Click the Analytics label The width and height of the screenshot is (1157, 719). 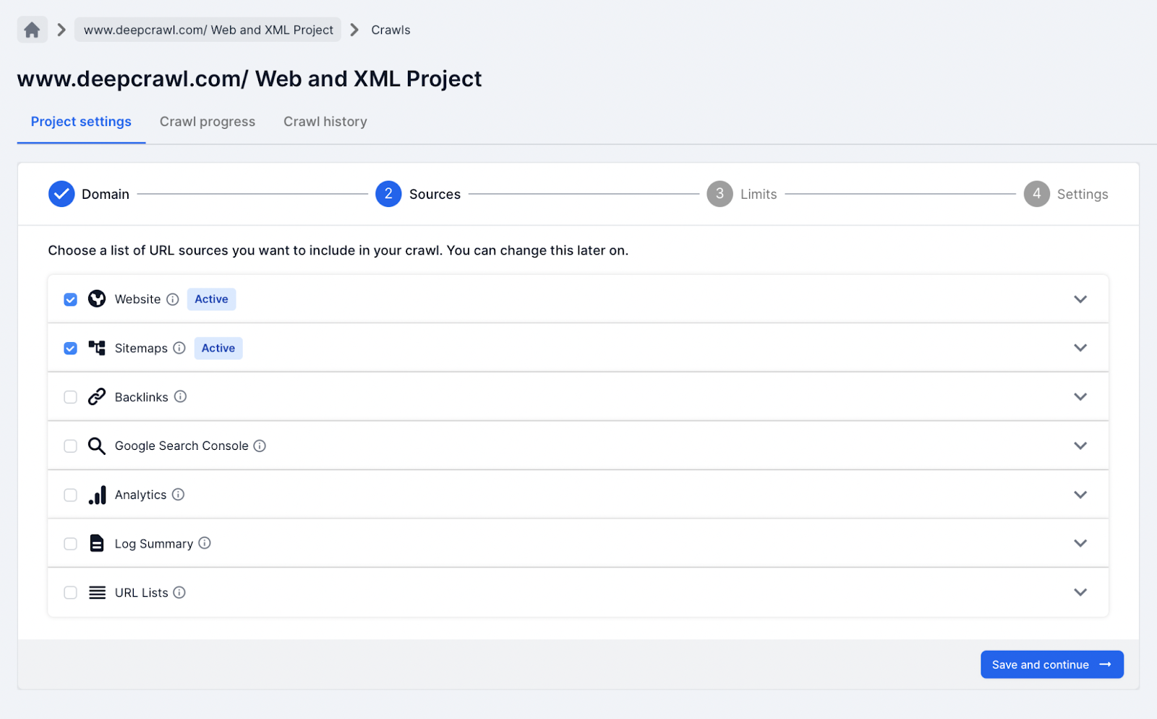(141, 495)
